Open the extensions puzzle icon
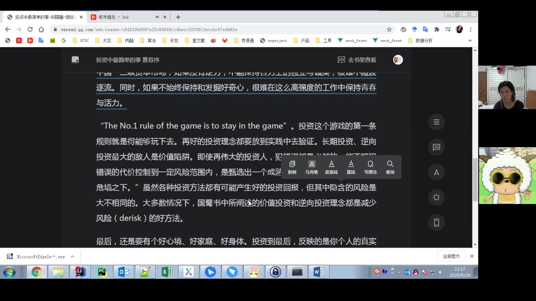This screenshot has width=536, height=301. pos(437,29)
